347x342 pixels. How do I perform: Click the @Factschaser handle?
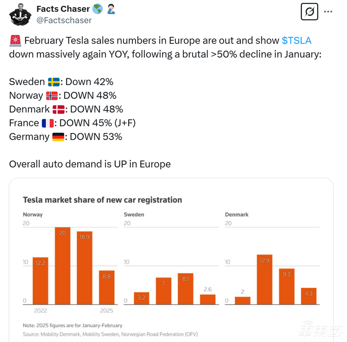coord(64,20)
